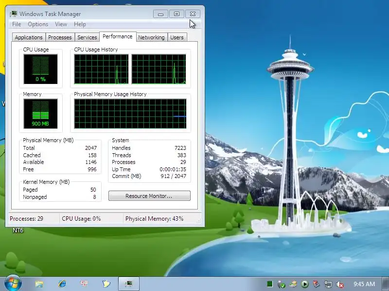Switch to the Processes tab
Image resolution: width=389 pixels, height=291 pixels.
[60, 37]
